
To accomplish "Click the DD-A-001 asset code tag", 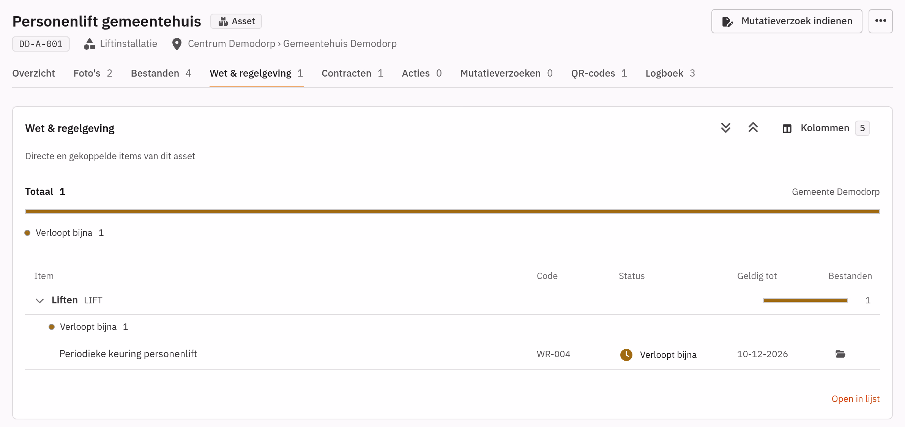I will click(41, 44).
